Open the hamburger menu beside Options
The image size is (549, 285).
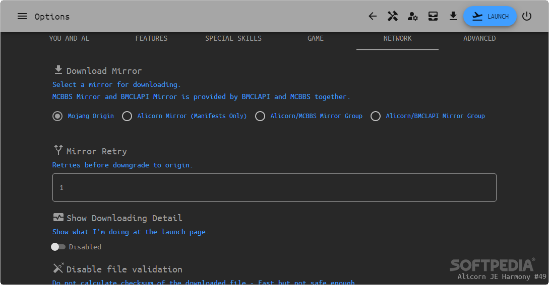tap(22, 17)
